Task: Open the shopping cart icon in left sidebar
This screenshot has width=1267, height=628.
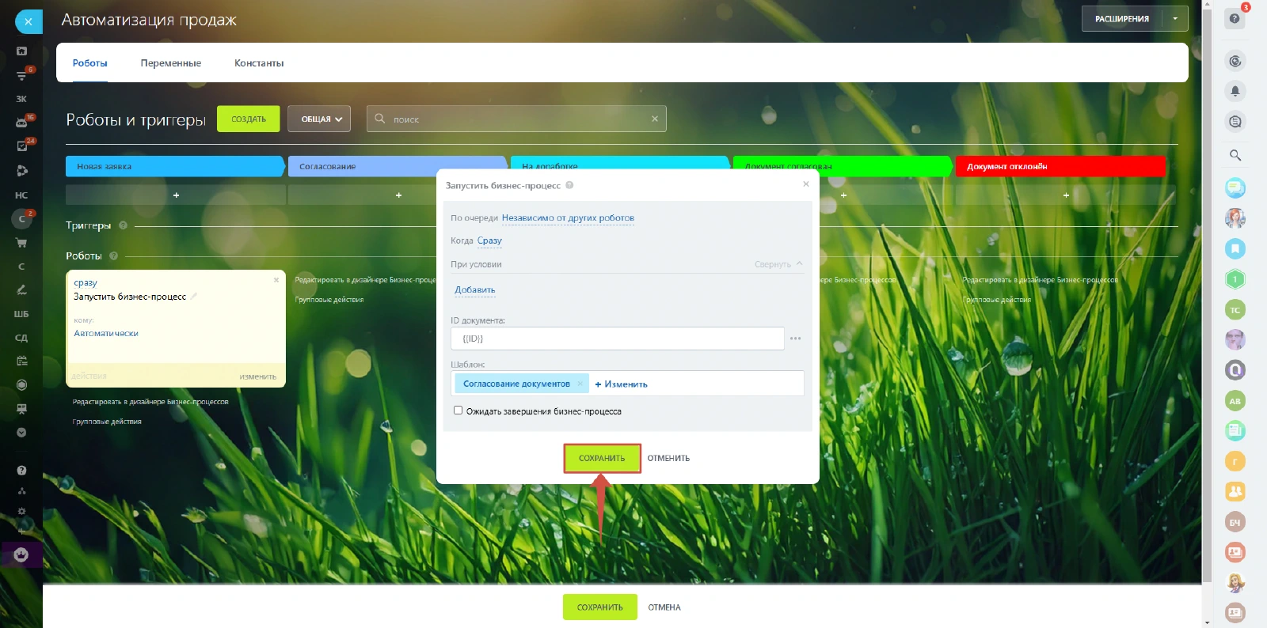Action: point(21,243)
